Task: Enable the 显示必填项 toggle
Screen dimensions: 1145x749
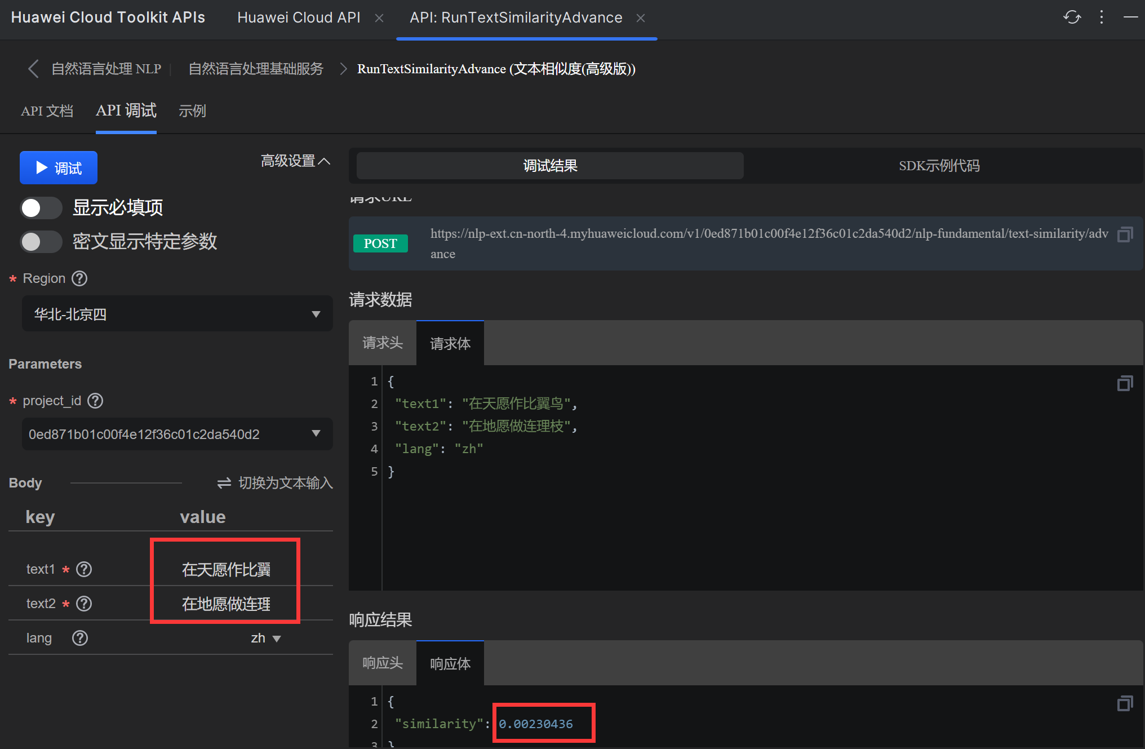Action: coord(41,208)
